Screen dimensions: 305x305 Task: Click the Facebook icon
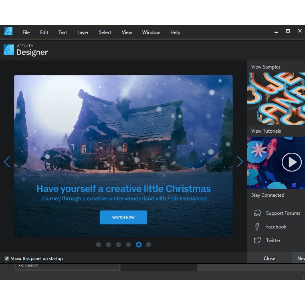pyautogui.click(x=257, y=227)
